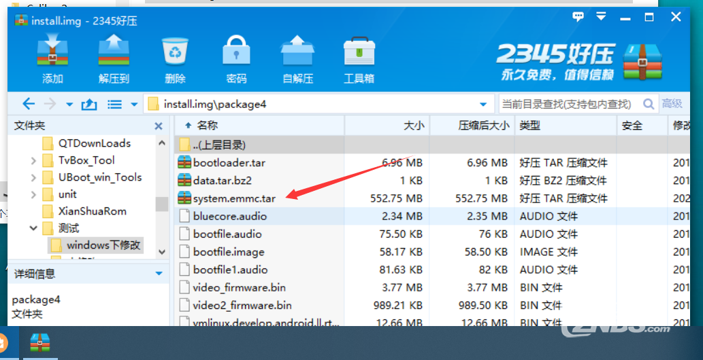Open navigation history dropdown arrow

(x=69, y=105)
